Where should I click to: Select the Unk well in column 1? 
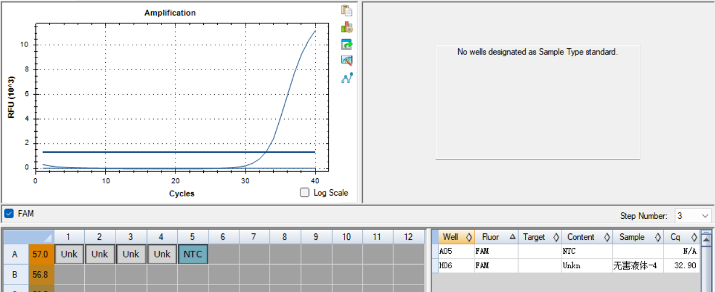pos(69,254)
